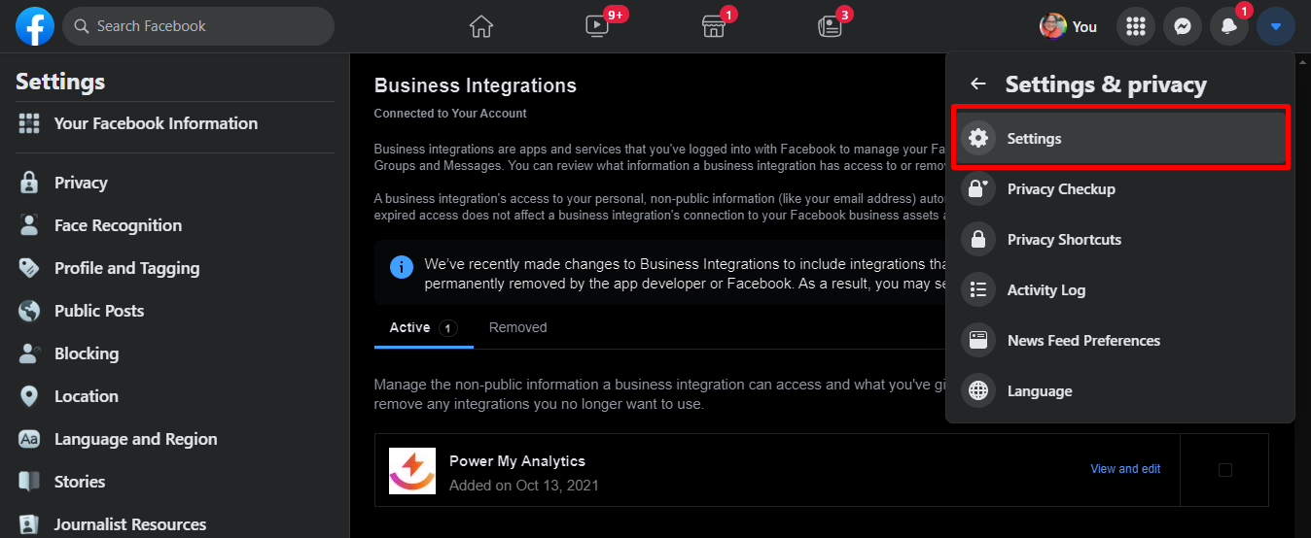
Task: Go back with the Settings & privacy arrow
Action: click(x=978, y=84)
